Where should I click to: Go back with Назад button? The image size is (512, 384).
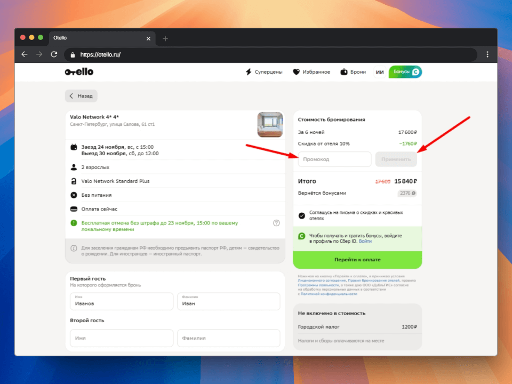(81, 96)
